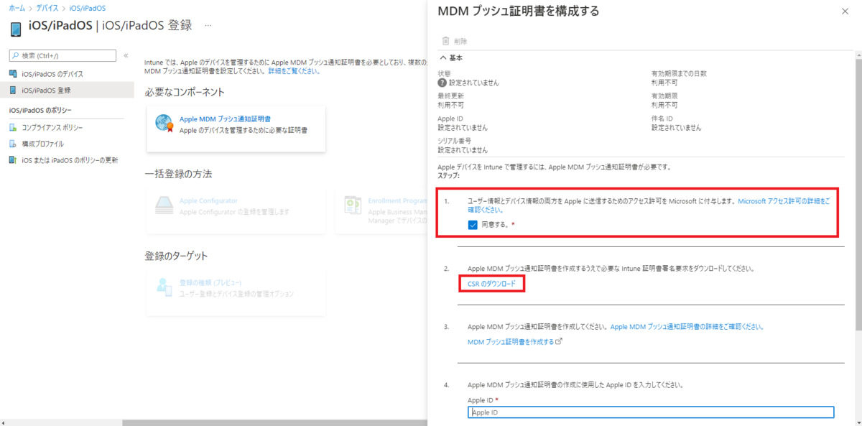Click the 有効期限までの日数 label

680,74
